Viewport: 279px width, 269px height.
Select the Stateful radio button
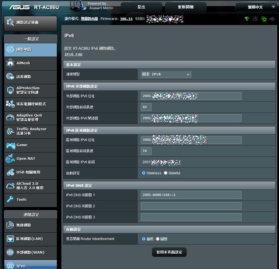(x=165, y=173)
